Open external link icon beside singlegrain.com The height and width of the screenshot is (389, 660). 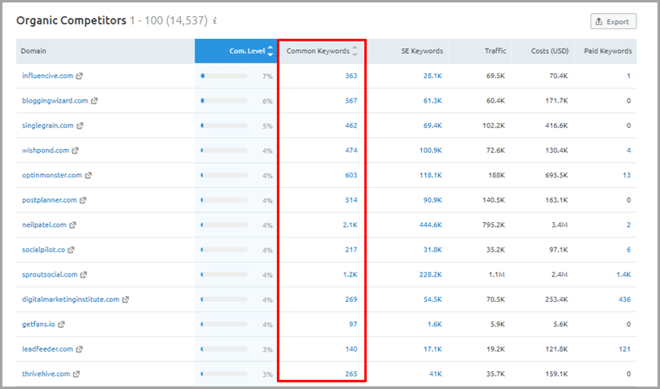click(x=80, y=126)
